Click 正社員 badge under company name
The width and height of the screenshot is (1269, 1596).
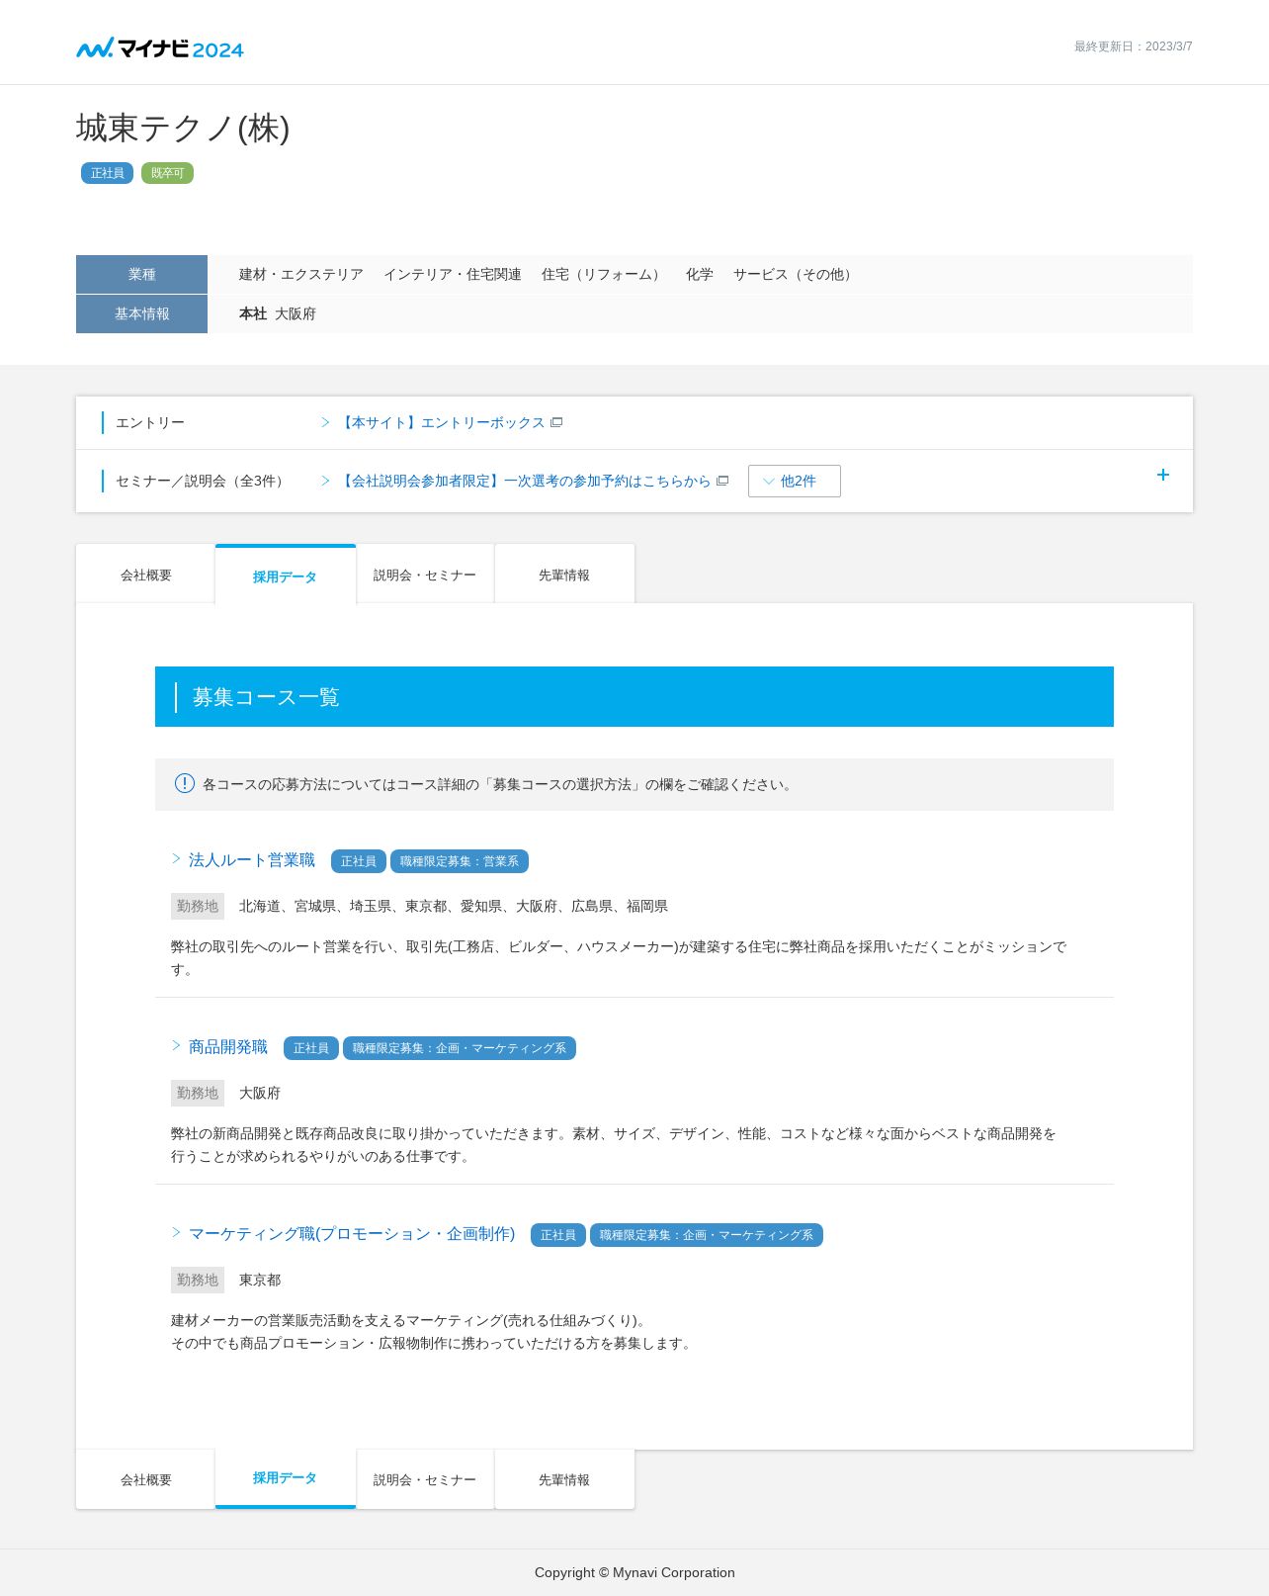pos(107,173)
